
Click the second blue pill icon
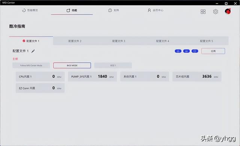(x=186, y=51)
